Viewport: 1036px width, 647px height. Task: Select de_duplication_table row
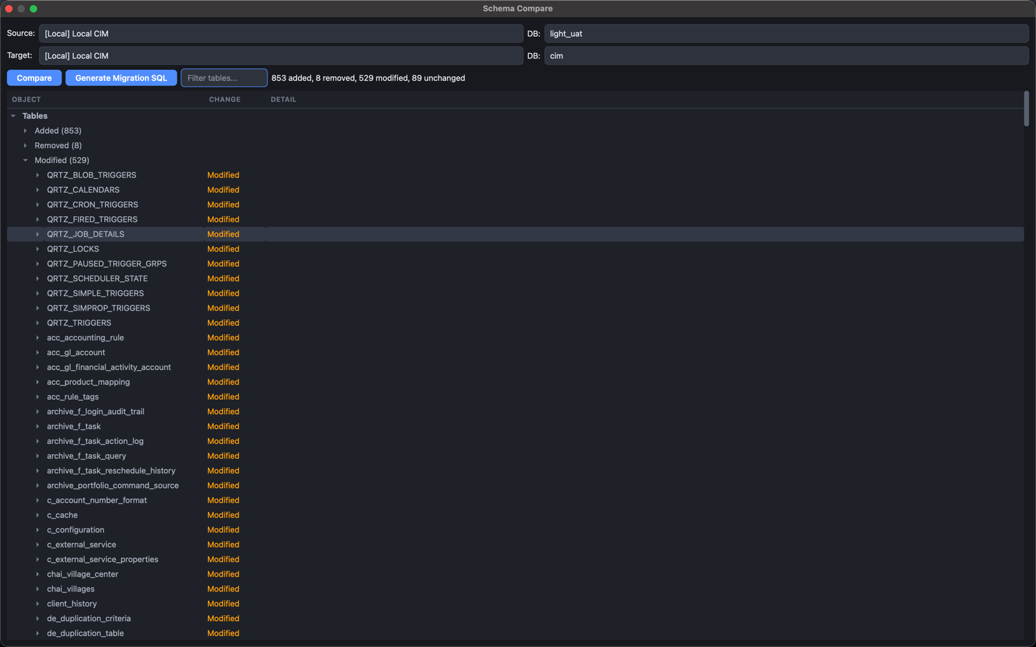pos(515,633)
